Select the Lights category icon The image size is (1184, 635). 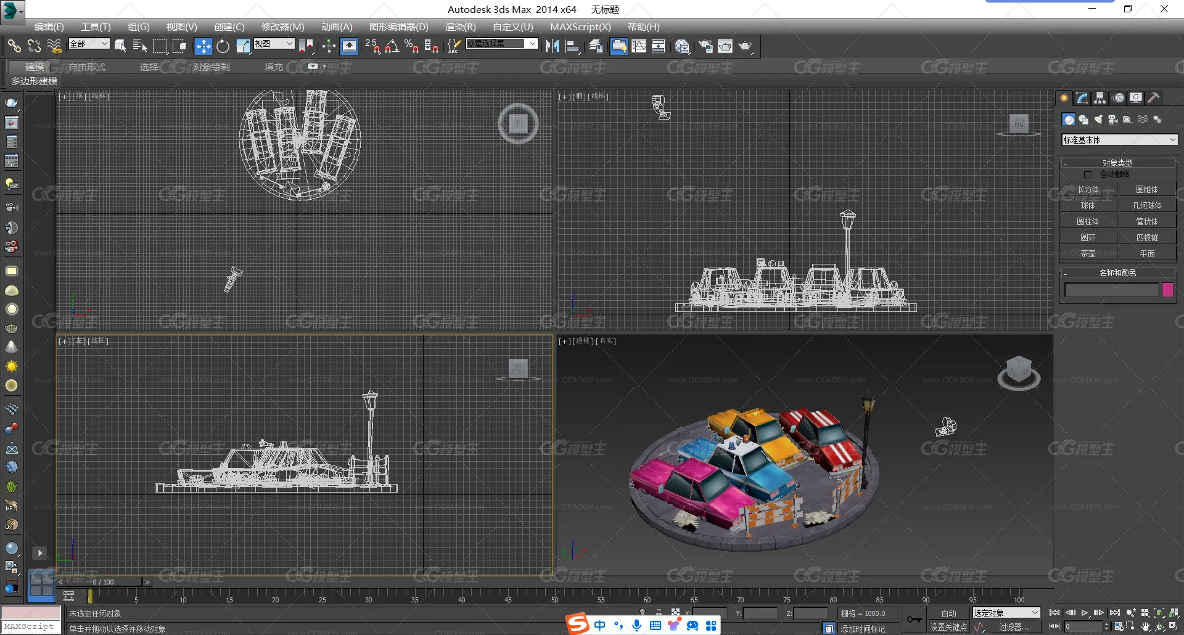(1098, 120)
